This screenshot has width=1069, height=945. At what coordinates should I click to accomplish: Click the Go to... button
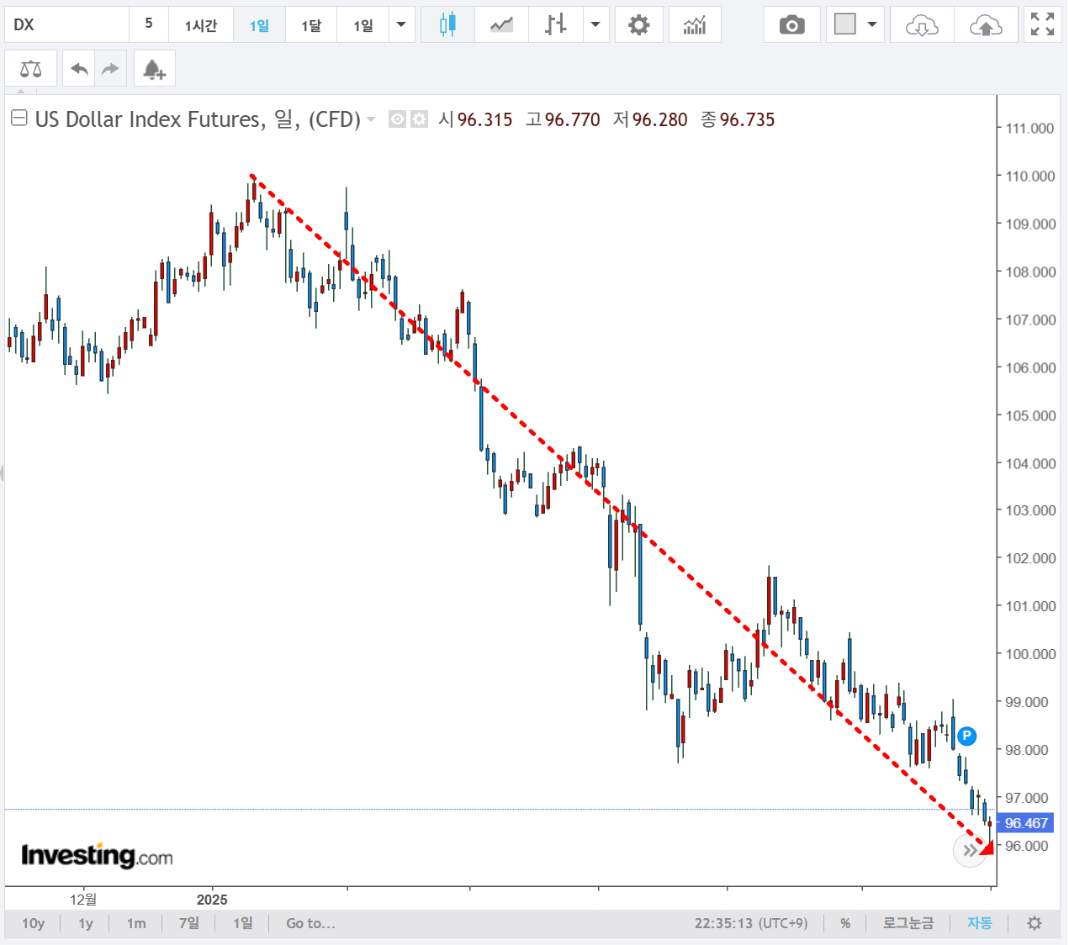tap(310, 923)
